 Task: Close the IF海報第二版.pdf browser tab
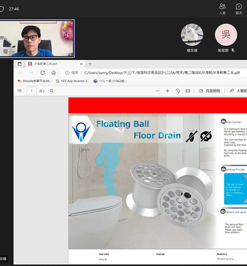81,64
